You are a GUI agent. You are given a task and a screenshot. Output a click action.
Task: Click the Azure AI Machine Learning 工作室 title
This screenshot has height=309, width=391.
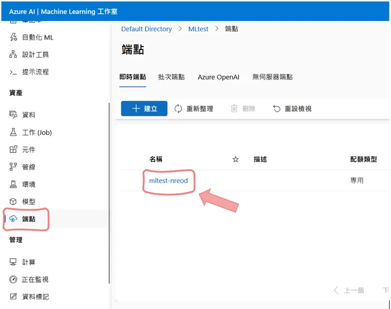[63, 12]
